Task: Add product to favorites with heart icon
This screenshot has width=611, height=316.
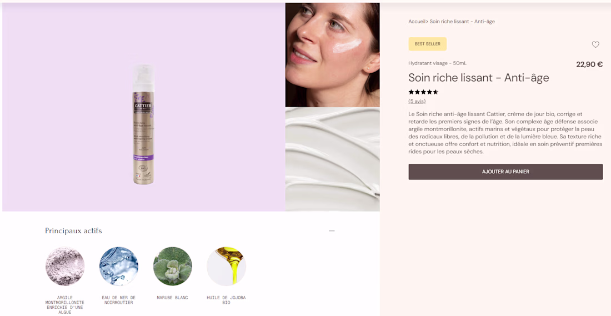Action: point(595,44)
